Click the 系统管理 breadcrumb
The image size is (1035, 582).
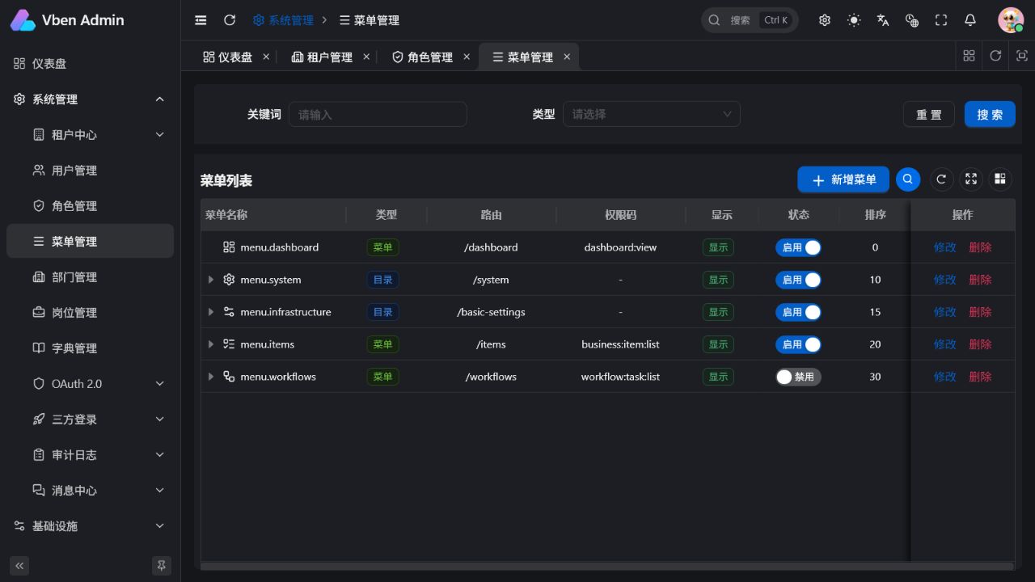(x=283, y=20)
